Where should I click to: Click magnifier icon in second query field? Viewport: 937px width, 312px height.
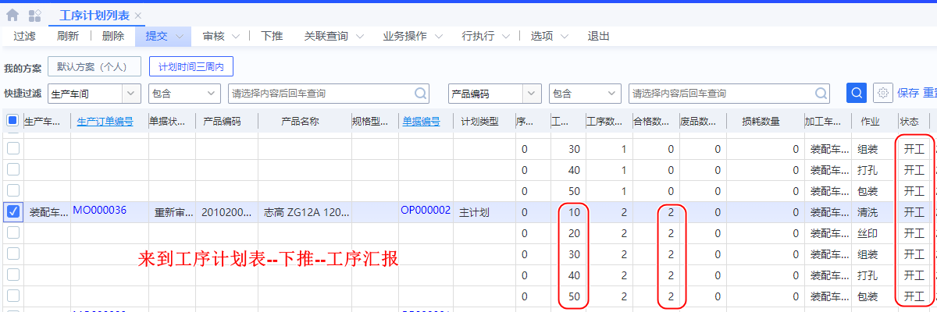coord(821,94)
